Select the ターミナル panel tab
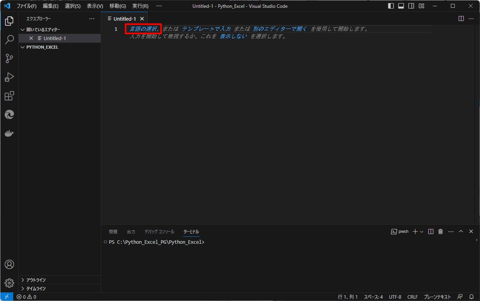Screen dimensions: 480x301 point(191,231)
